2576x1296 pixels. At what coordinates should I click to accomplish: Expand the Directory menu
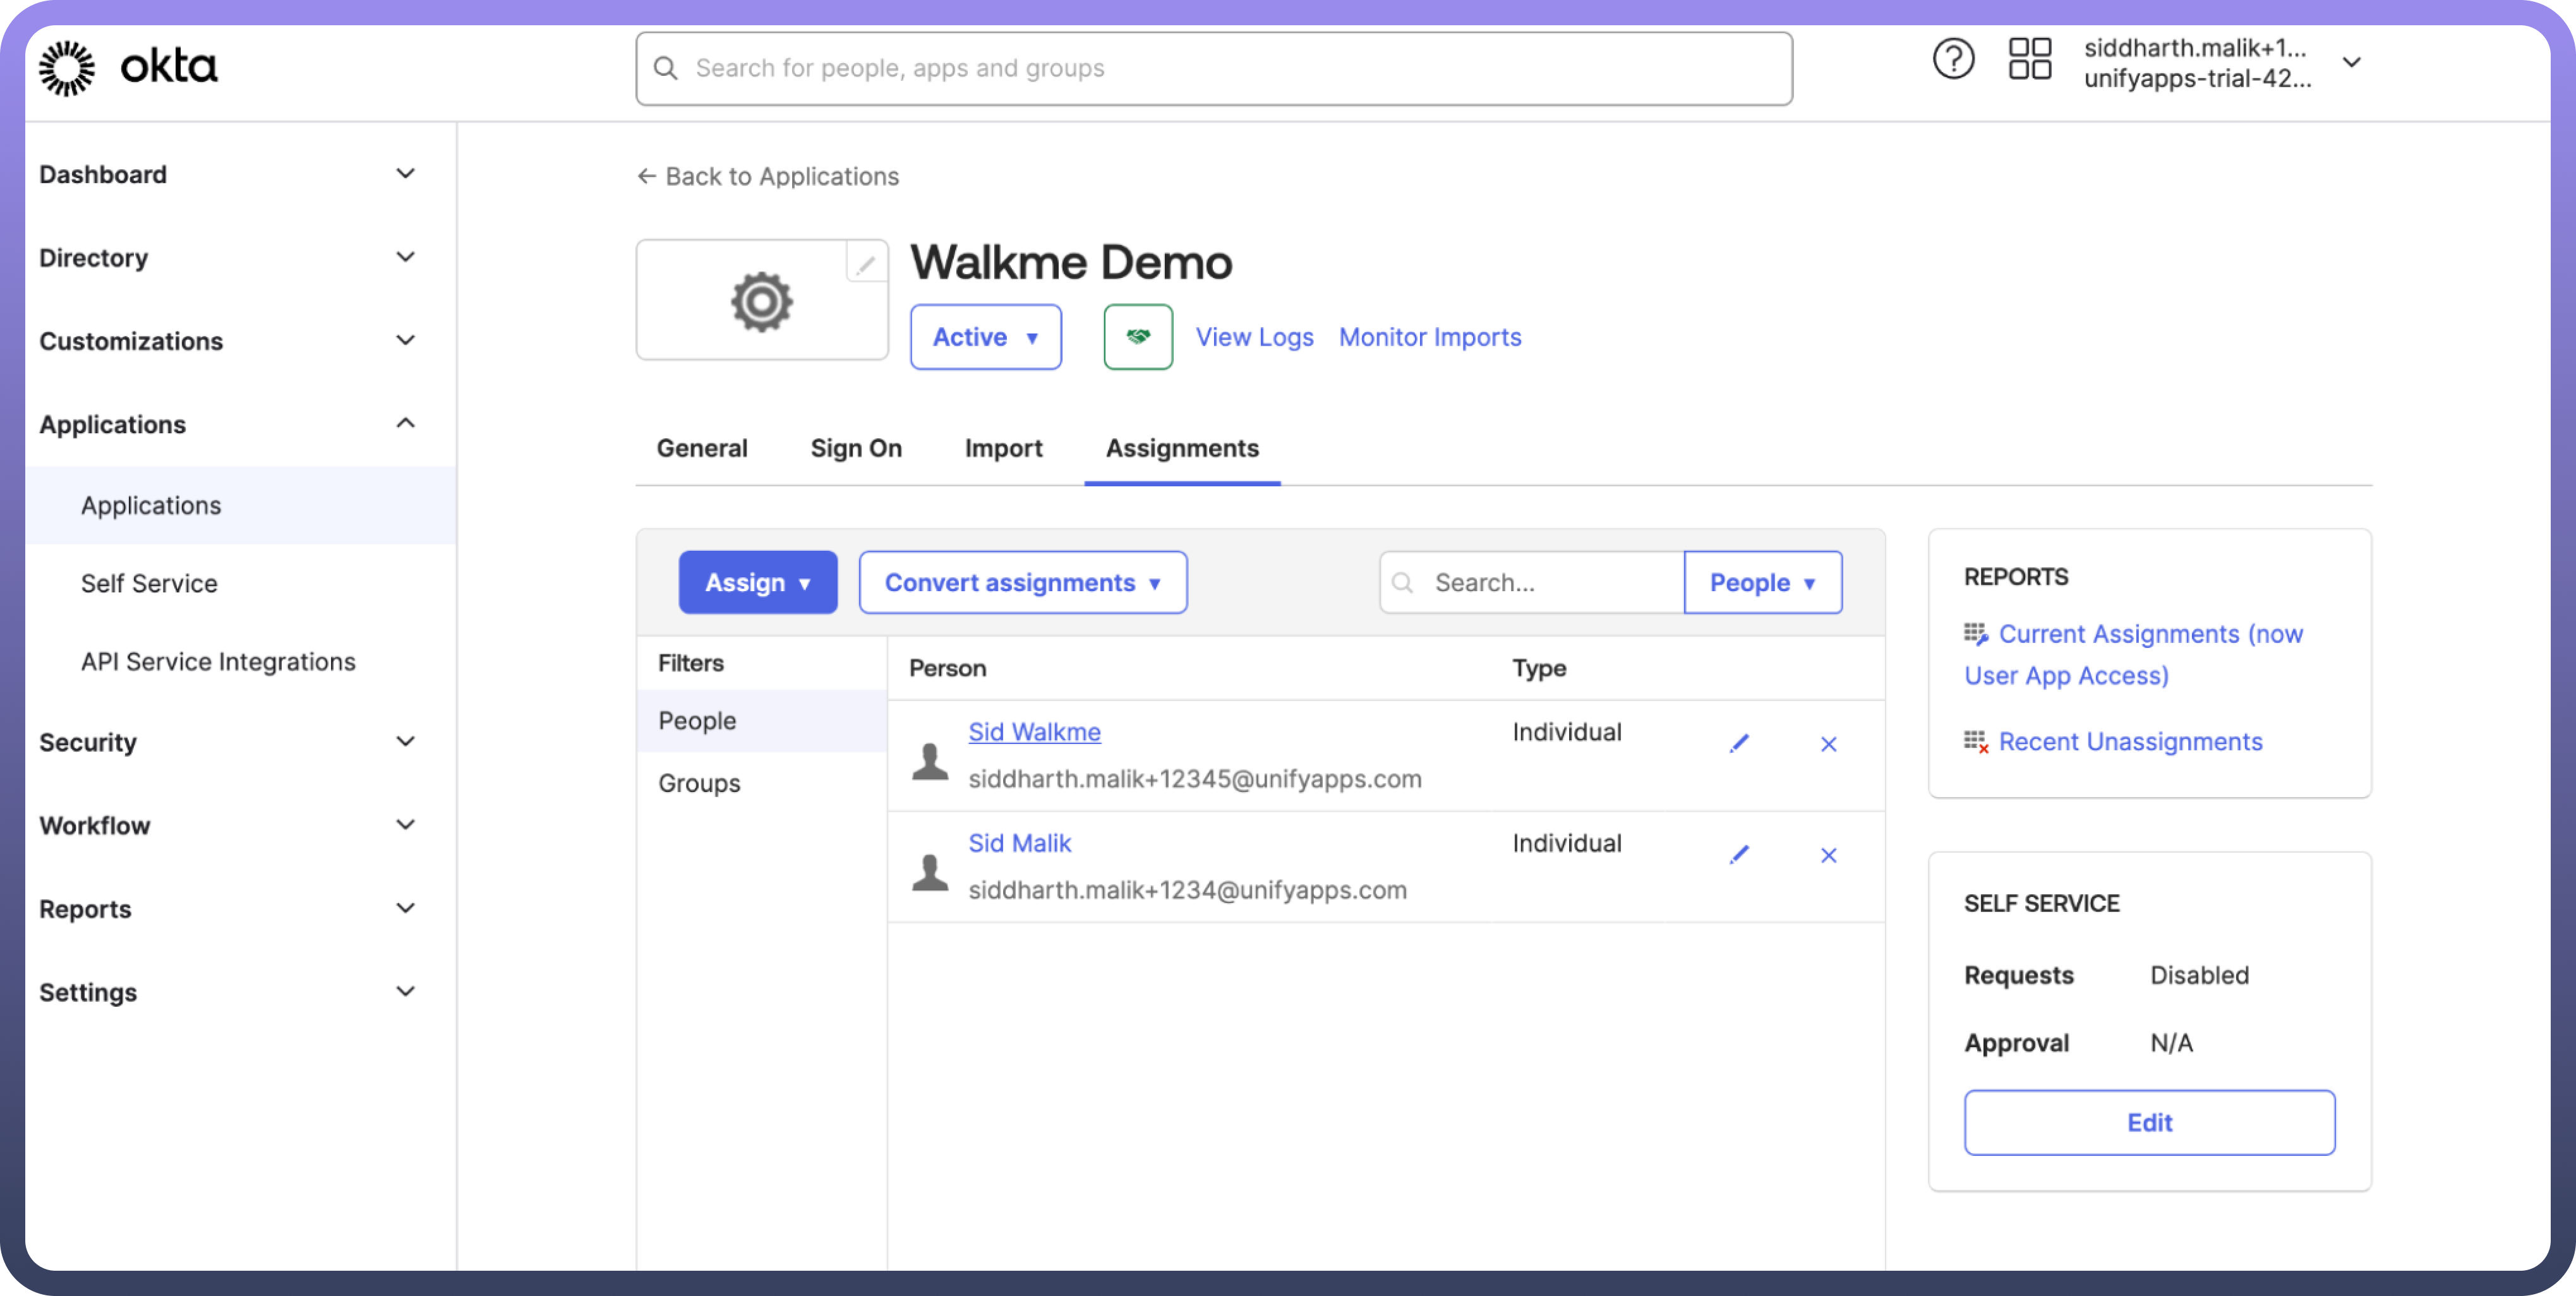pos(405,257)
